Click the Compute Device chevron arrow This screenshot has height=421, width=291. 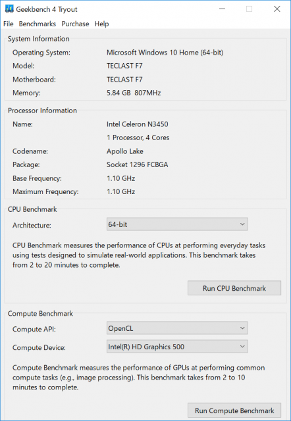pyautogui.click(x=242, y=347)
